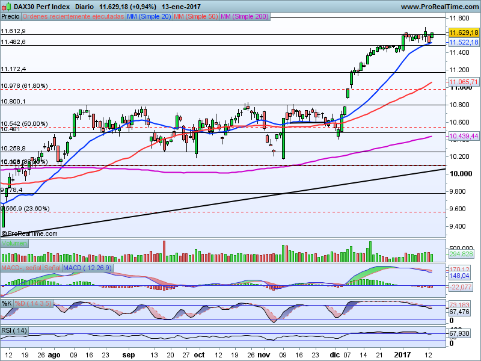Click the green 294.828 volume value tag

(x=461, y=254)
